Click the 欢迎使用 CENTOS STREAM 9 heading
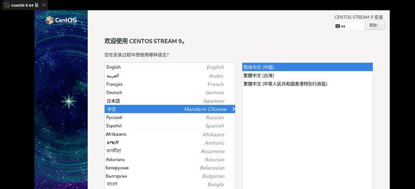Screen dimensions: 415x189 [145, 41]
